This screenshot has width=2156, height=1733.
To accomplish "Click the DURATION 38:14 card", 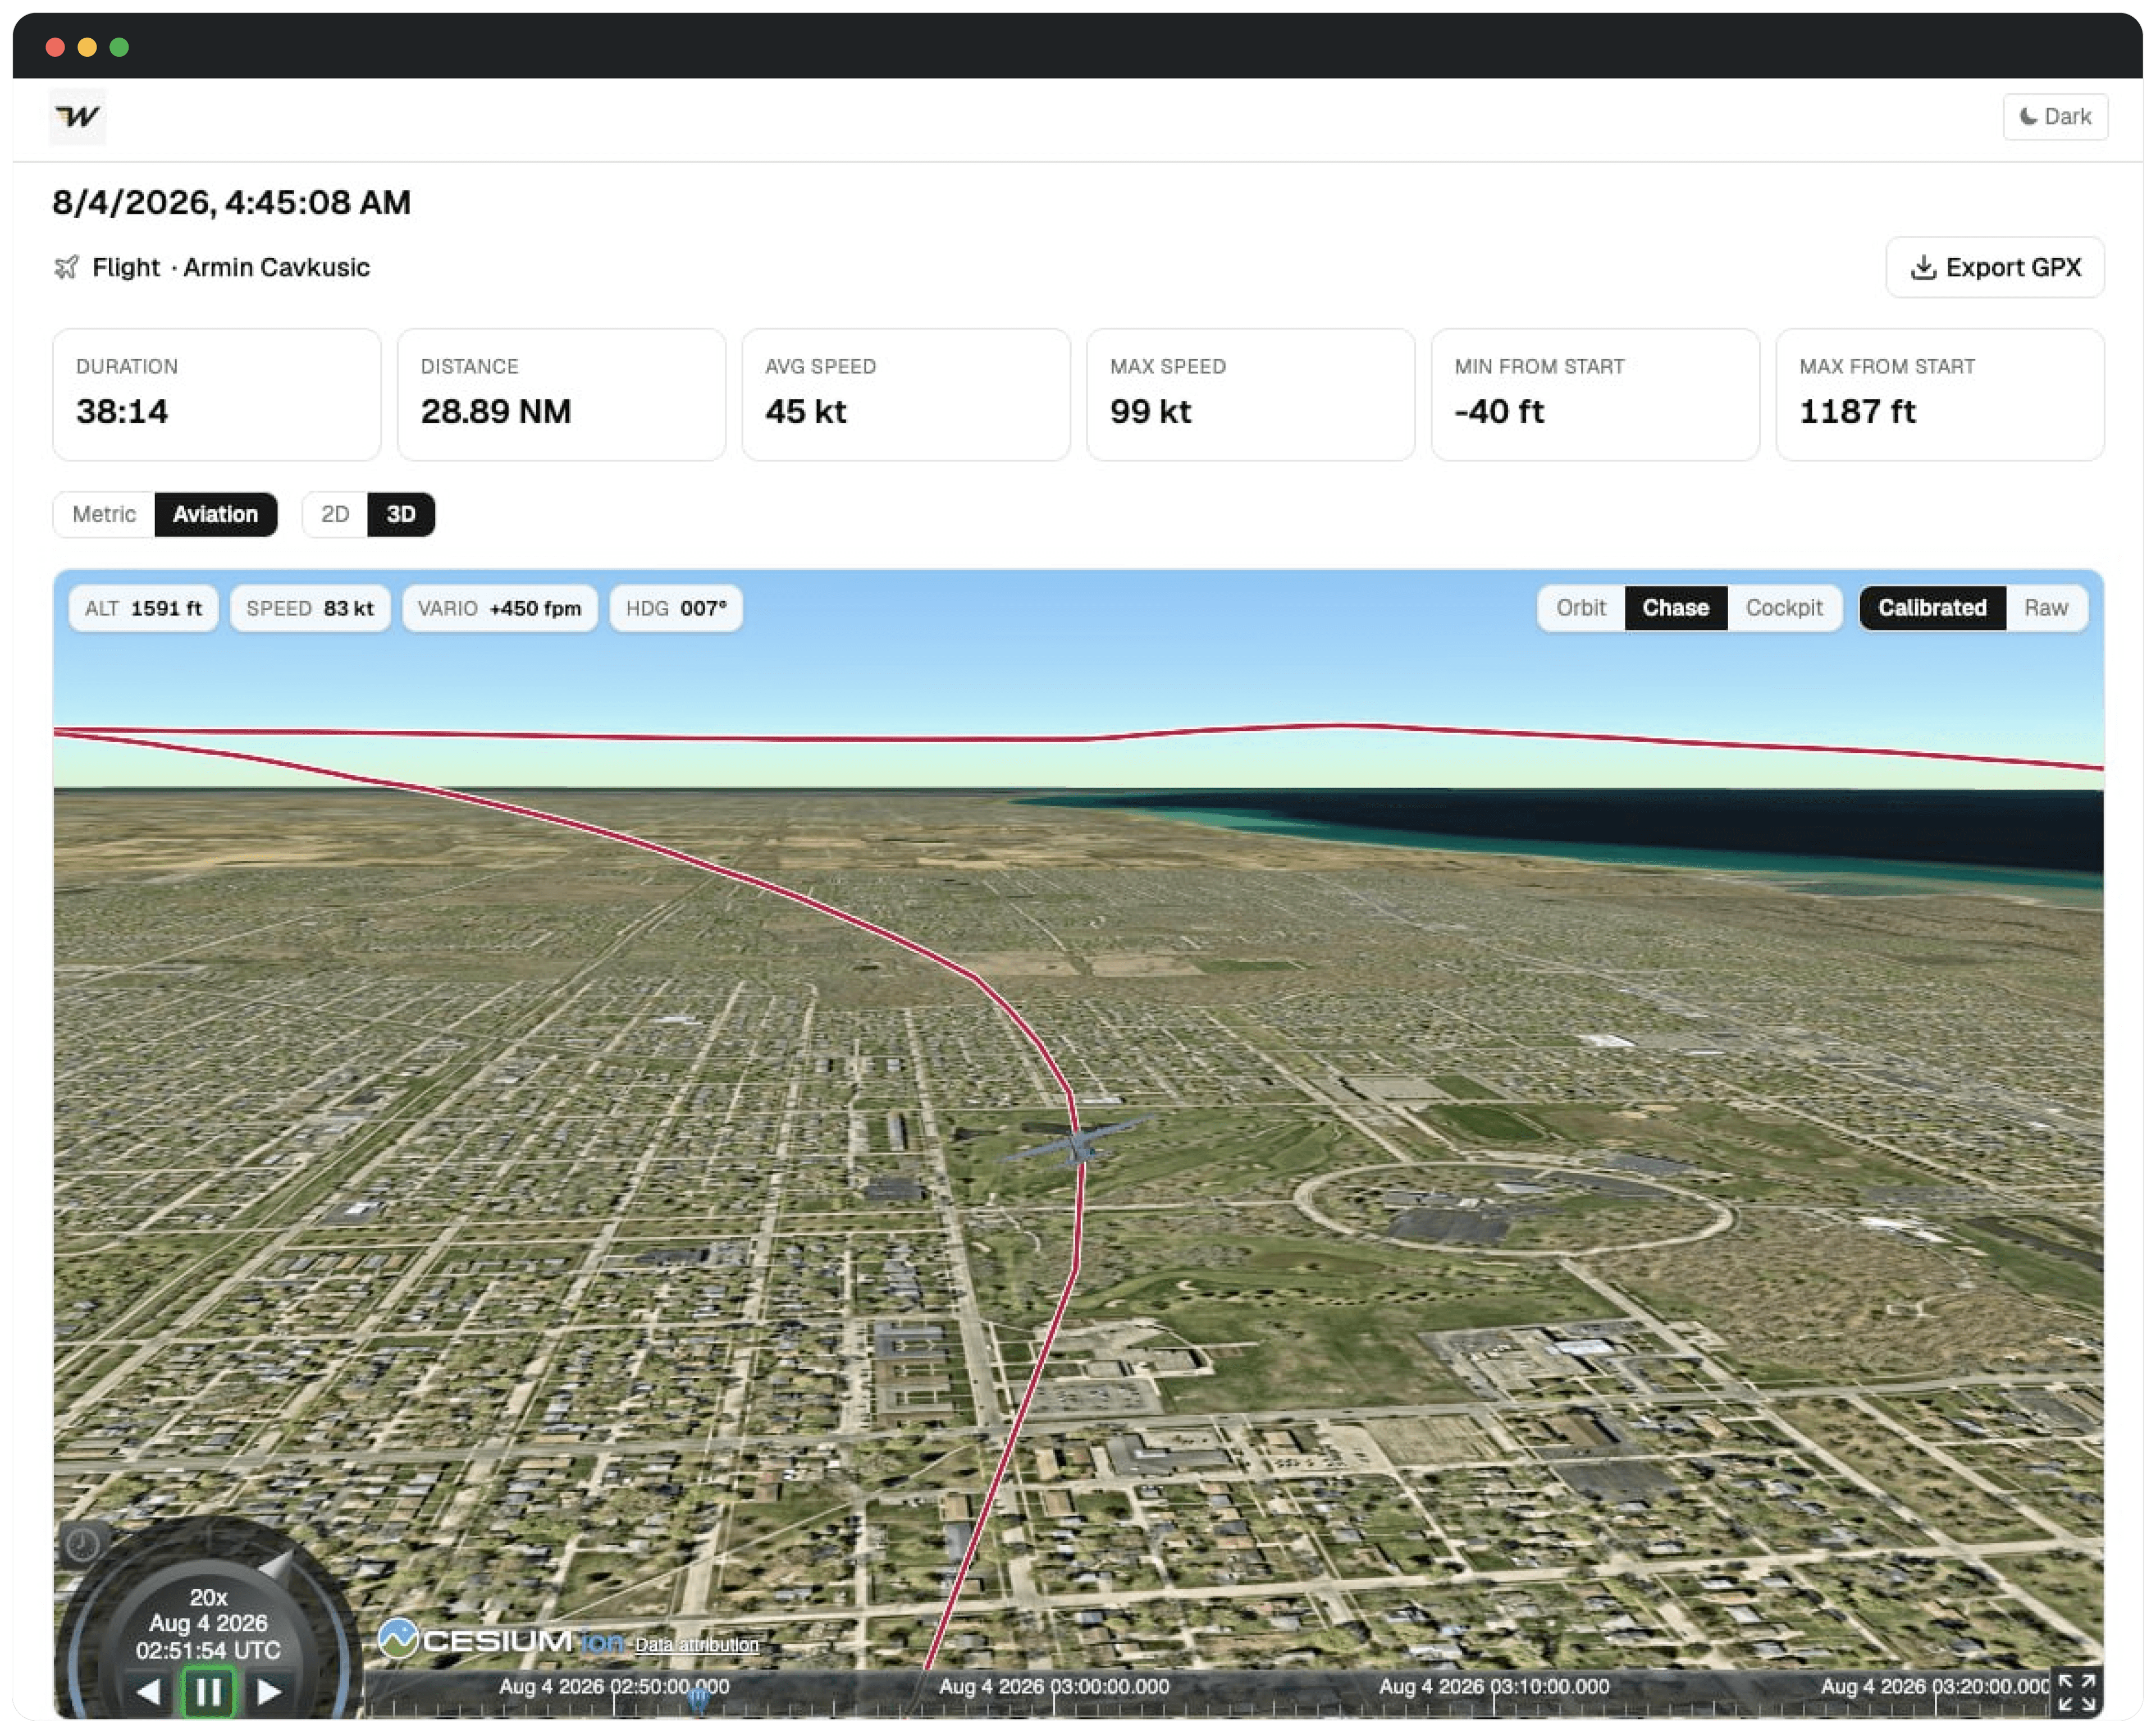I will [217, 394].
